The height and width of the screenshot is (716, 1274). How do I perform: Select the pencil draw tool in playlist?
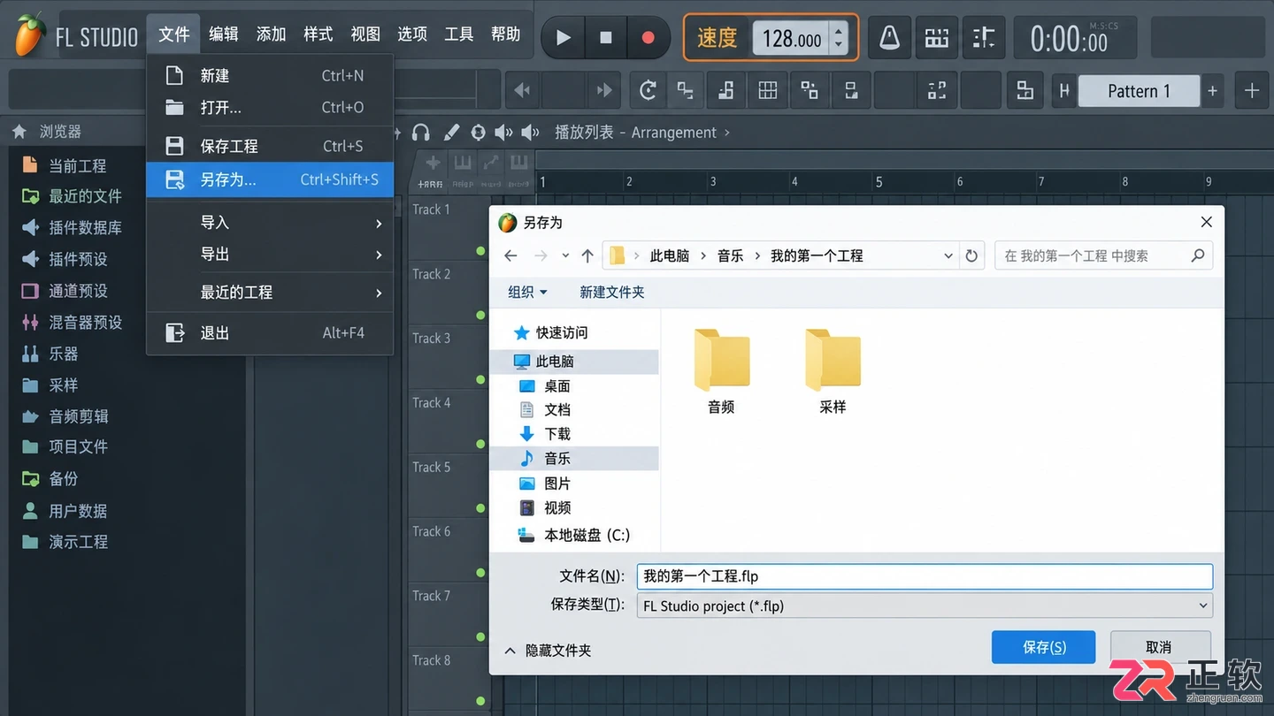pyautogui.click(x=451, y=133)
